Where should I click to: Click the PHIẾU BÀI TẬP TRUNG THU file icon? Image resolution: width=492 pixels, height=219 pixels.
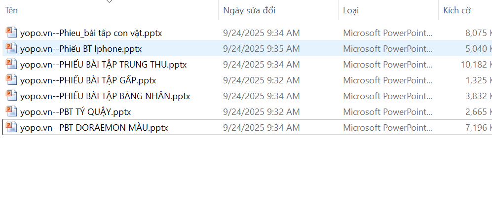pyautogui.click(x=11, y=64)
